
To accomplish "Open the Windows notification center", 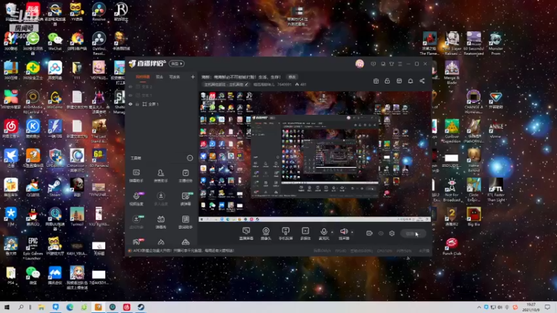I will coord(548,307).
